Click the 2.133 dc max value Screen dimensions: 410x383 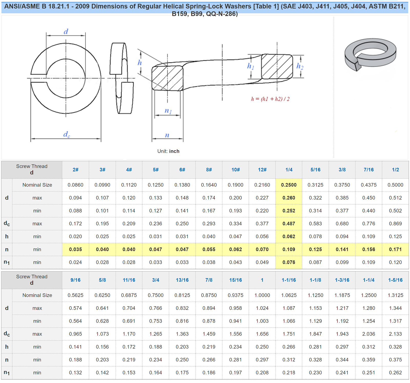click(396, 334)
